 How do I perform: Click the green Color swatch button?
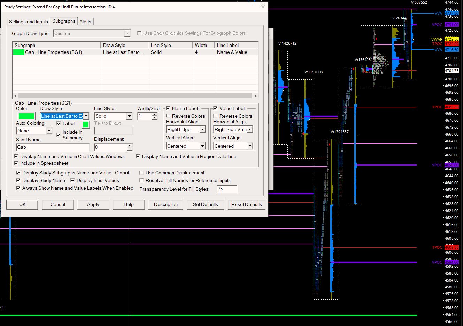point(26,116)
